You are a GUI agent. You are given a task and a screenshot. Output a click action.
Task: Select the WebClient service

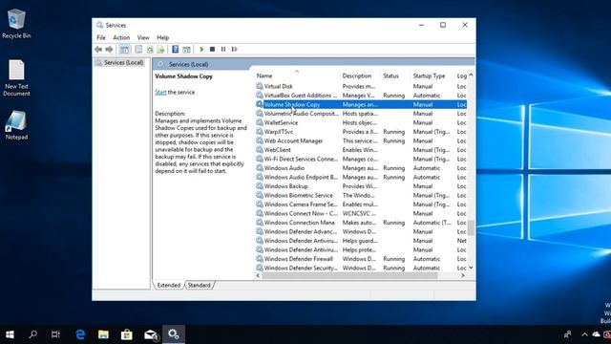point(361,150)
